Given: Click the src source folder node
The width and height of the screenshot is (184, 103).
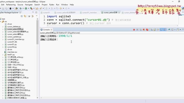Looking at the screenshot, I should coord(6,21).
